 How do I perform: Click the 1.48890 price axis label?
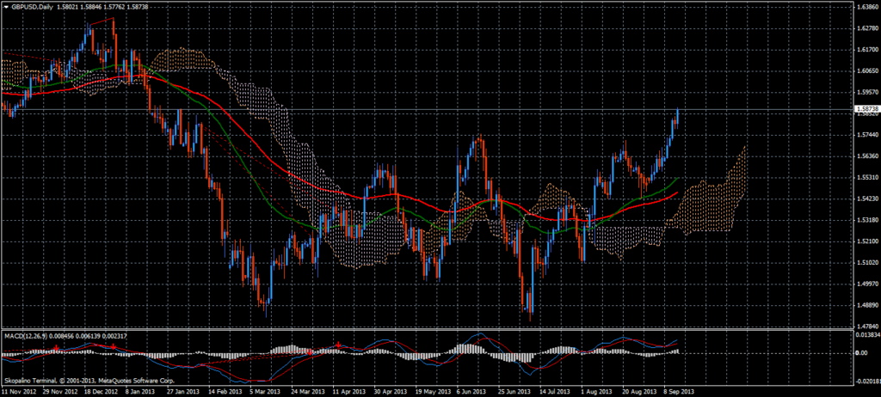coord(866,305)
